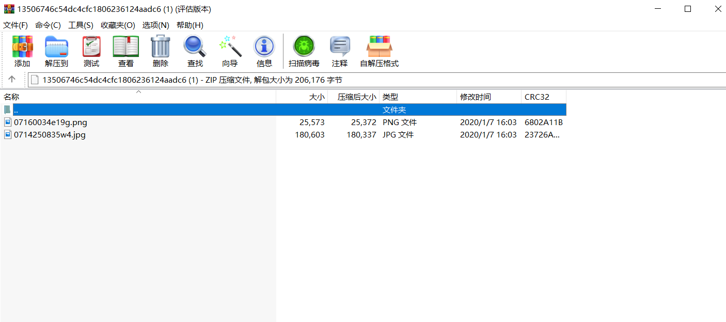Screen dimensions: 726x322
Task: Sort by CRC32 column header
Action: [544, 97]
